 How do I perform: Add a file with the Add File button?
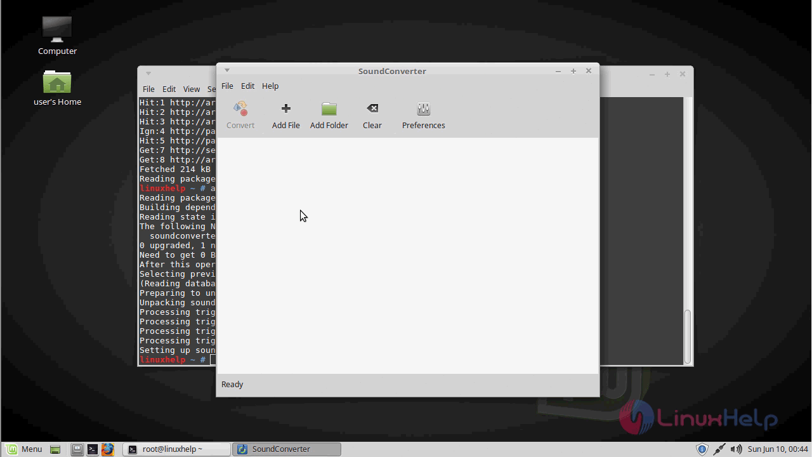[x=285, y=116]
